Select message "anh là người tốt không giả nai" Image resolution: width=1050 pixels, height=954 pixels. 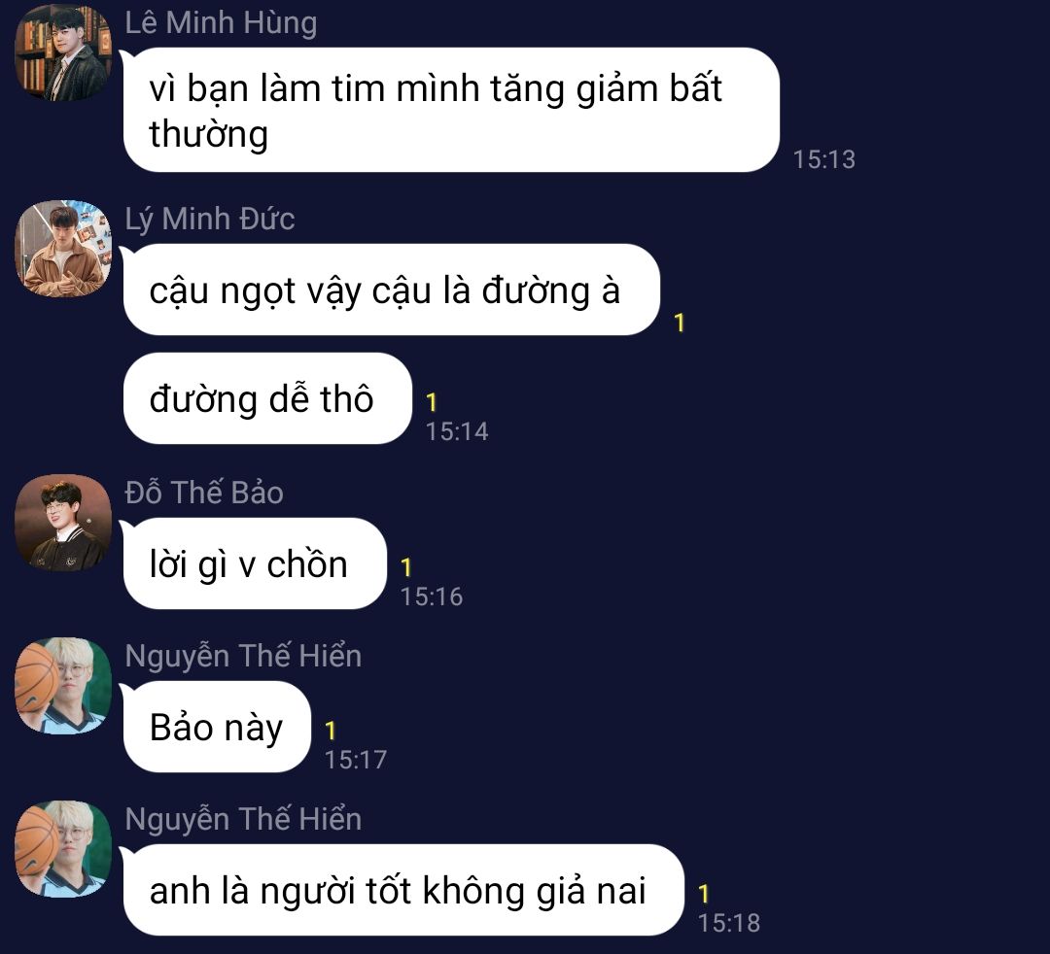(403, 890)
